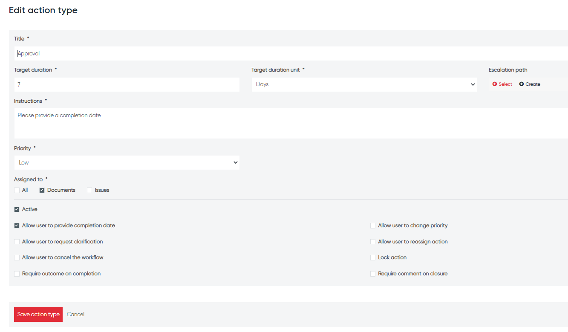Click the black plus icon beside Create
Viewport: 568px width, 332px height.
(522, 84)
